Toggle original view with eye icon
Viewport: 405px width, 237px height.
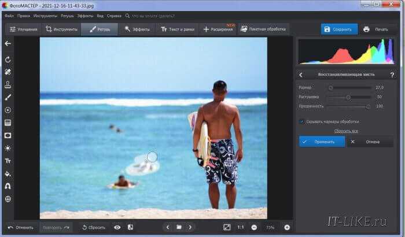(117, 227)
